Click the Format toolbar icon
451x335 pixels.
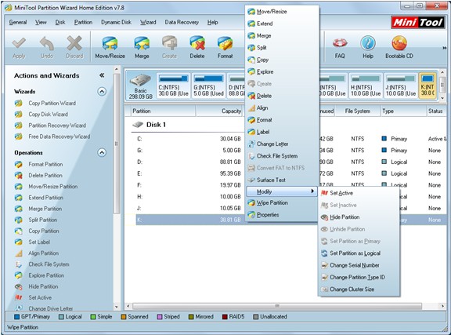[225, 48]
